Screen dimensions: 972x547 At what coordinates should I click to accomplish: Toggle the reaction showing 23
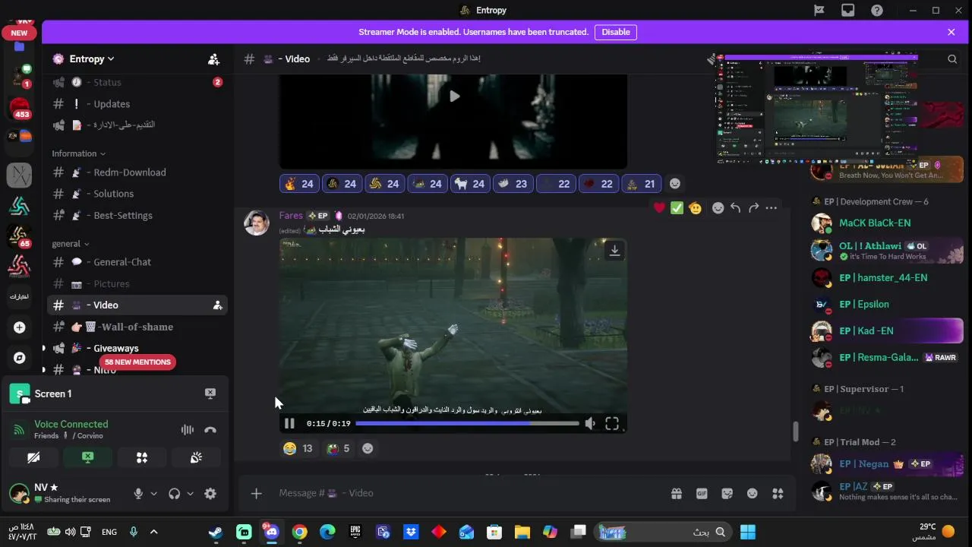pyautogui.click(x=513, y=184)
